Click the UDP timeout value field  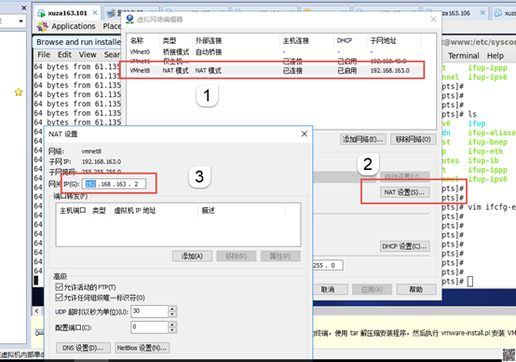pyautogui.click(x=149, y=312)
